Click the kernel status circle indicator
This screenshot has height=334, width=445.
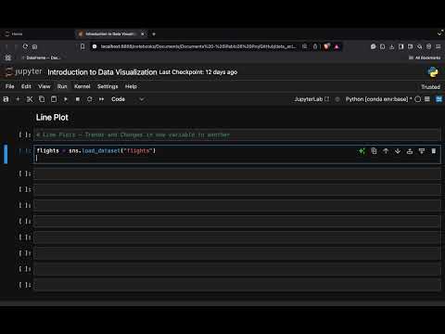point(418,99)
